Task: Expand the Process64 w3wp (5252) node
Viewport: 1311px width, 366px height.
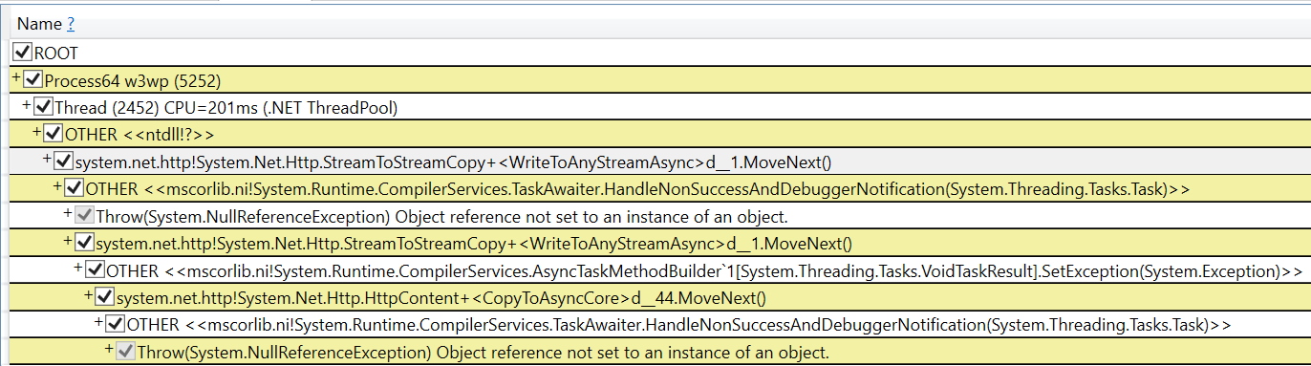Action: click(17, 76)
